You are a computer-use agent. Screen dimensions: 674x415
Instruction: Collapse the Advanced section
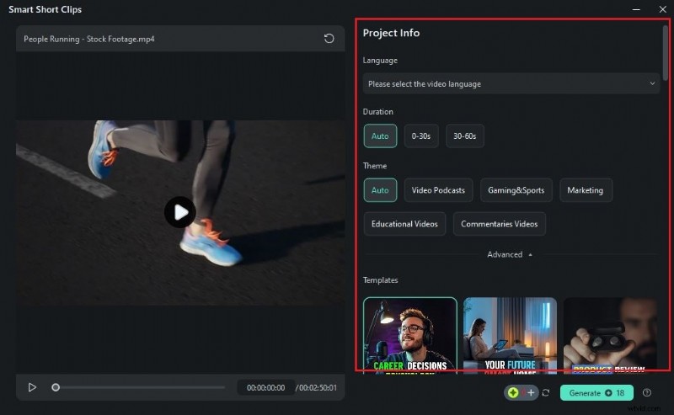pos(511,254)
